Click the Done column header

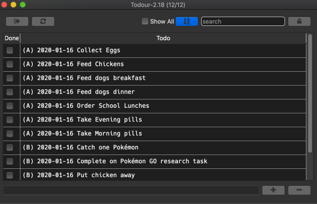pyautogui.click(x=12, y=38)
